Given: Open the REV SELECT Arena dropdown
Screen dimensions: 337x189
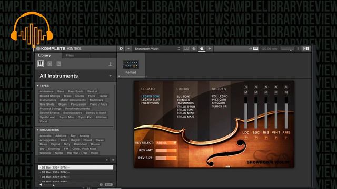Looking at the screenshot, I should point(166,143).
